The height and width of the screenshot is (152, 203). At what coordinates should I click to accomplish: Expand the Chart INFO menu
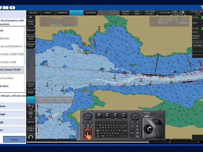pyautogui.click(x=31, y=85)
